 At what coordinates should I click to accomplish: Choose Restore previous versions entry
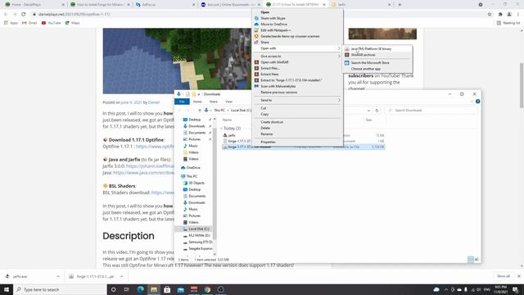pyautogui.click(x=278, y=93)
